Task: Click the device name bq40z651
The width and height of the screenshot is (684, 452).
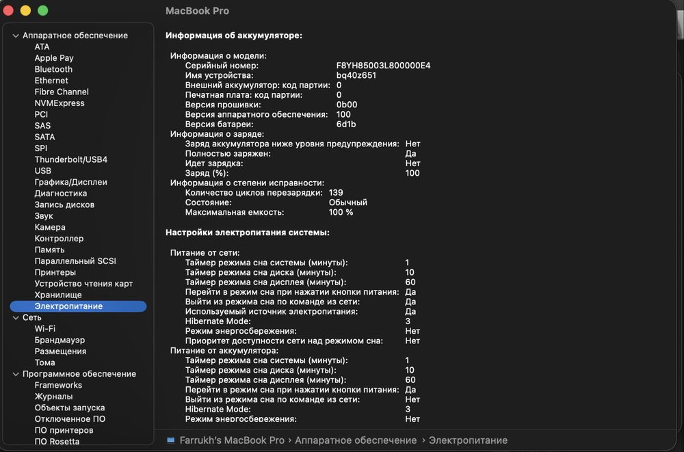Action: click(x=356, y=75)
